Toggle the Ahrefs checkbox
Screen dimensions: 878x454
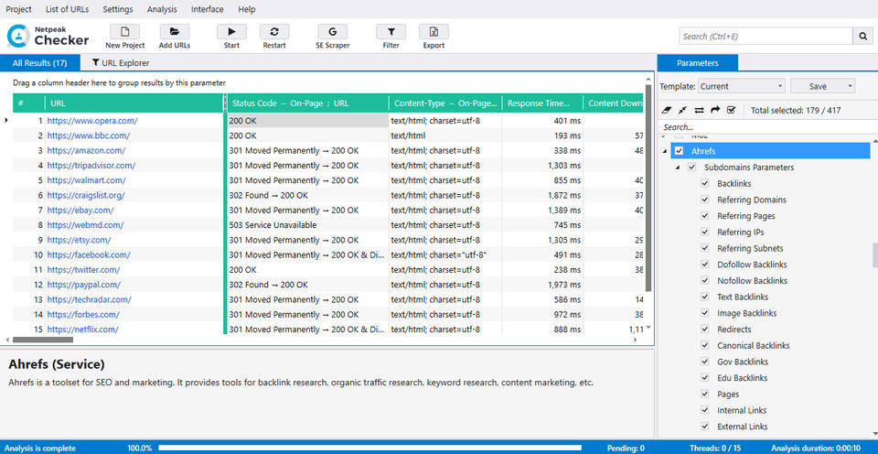[680, 151]
